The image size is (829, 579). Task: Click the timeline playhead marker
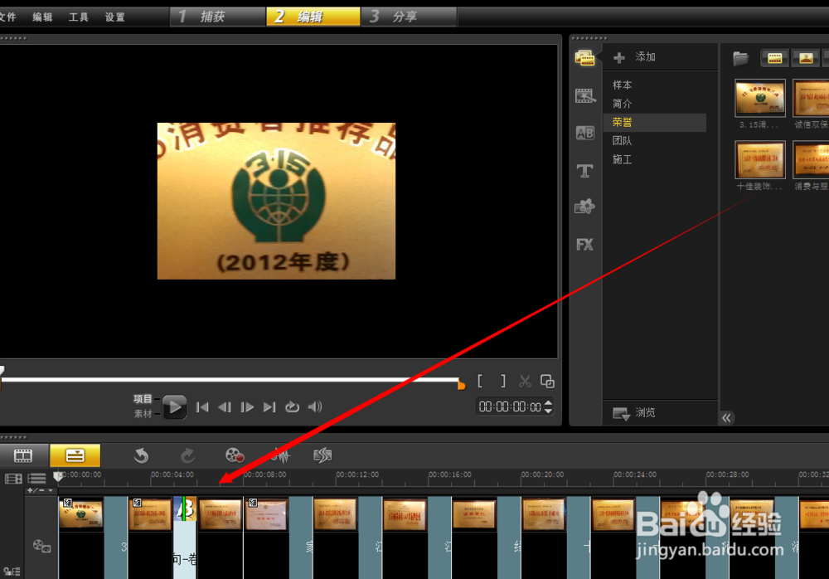58,477
